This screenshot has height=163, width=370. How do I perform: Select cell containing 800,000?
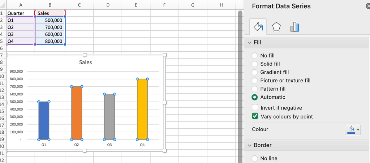[x=50, y=41]
